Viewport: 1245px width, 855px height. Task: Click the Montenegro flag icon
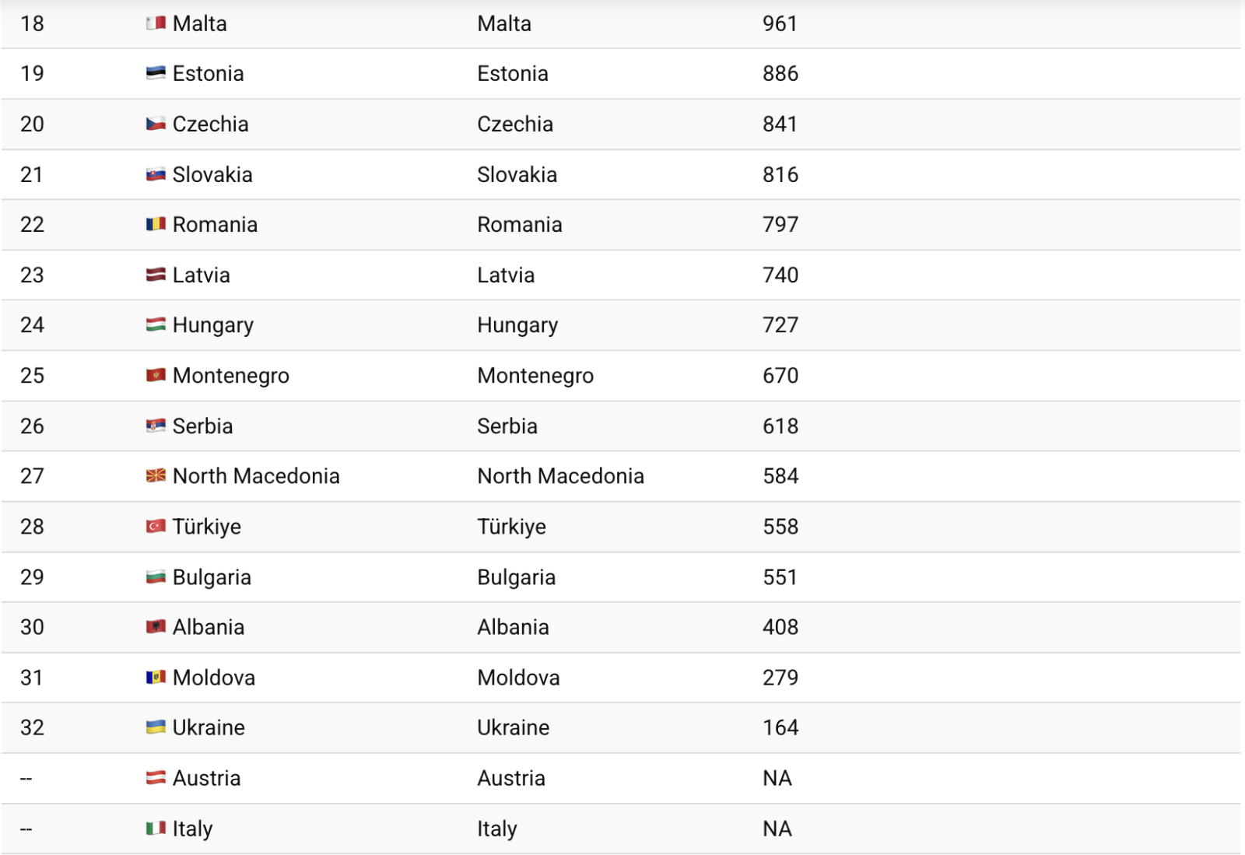(156, 375)
